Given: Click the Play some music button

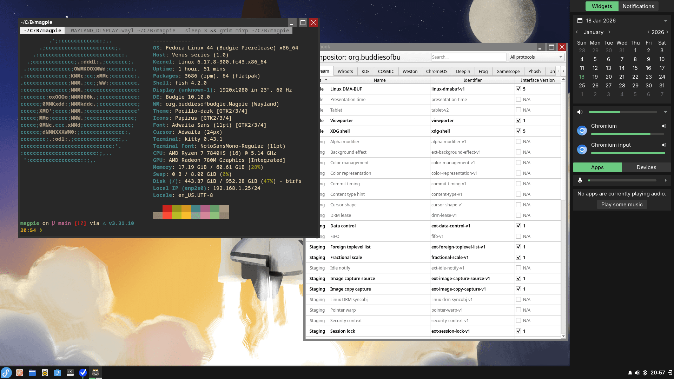Looking at the screenshot, I should pyautogui.click(x=622, y=205).
